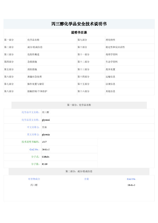Image resolution: width=158 pixels, height=223 pixels.
Task: Select 第三部分 in the contents table
Action: 9,54
